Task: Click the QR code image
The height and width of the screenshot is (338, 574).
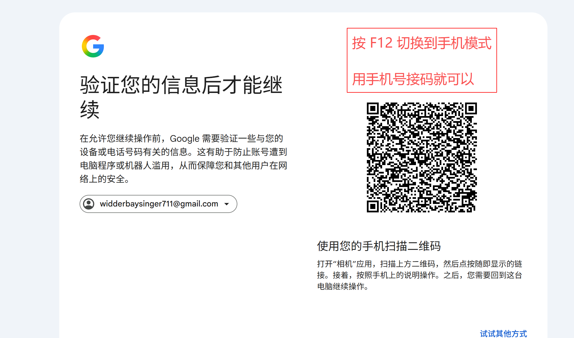Action: pyautogui.click(x=422, y=157)
